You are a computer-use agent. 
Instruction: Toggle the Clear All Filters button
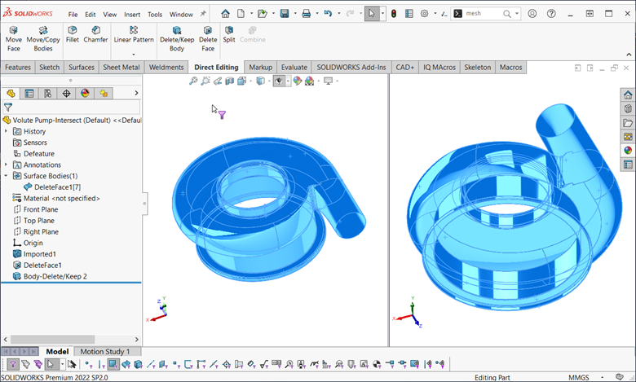click(x=25, y=364)
